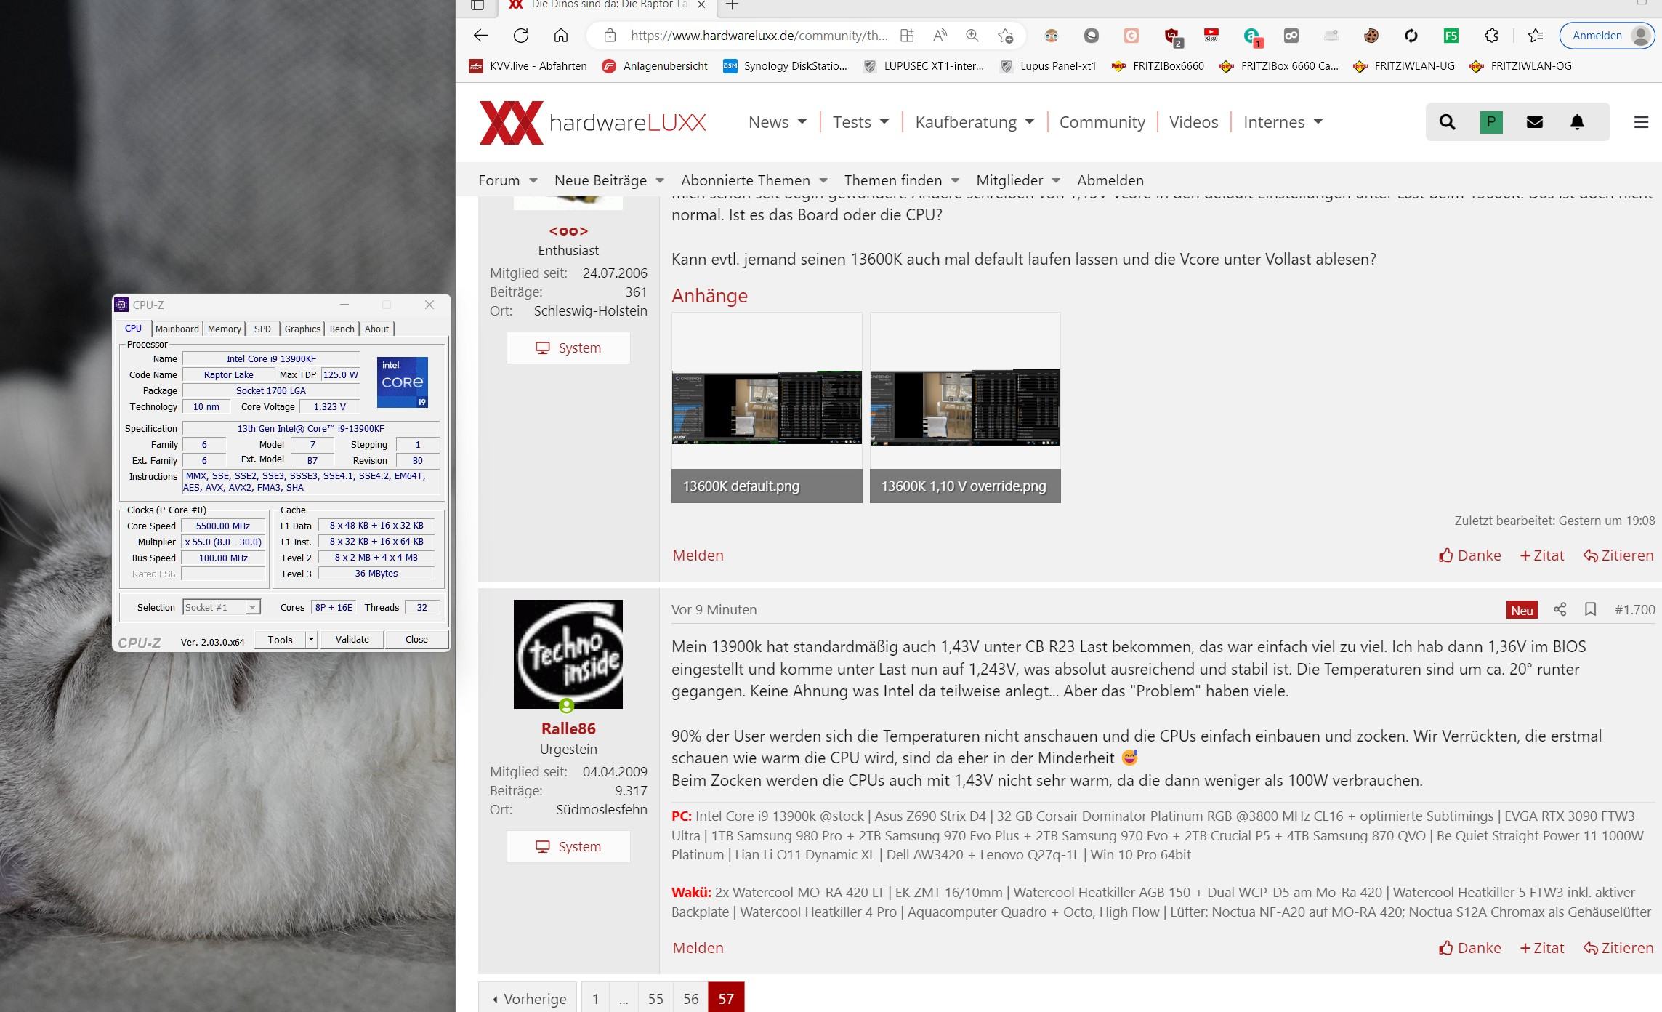Image resolution: width=1662 pixels, height=1012 pixels.
Task: Open CPU-Z Tools dropdown arrow
Action: [311, 639]
